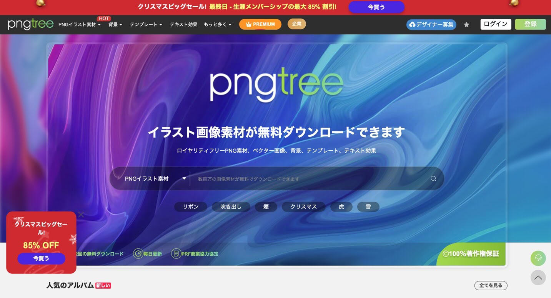Click 今買う in the top banner
The width and height of the screenshot is (551, 298).
pos(376,7)
